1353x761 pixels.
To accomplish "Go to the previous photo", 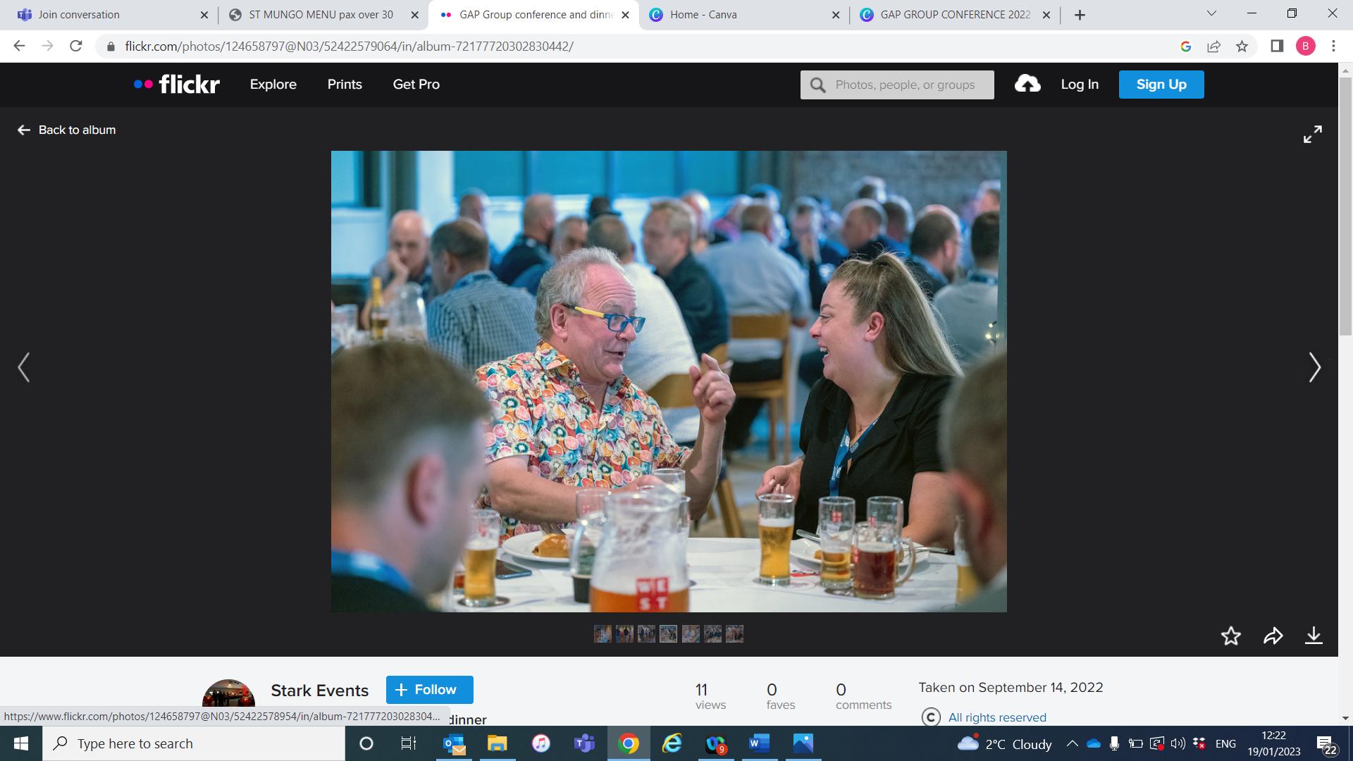I will pos(24,367).
